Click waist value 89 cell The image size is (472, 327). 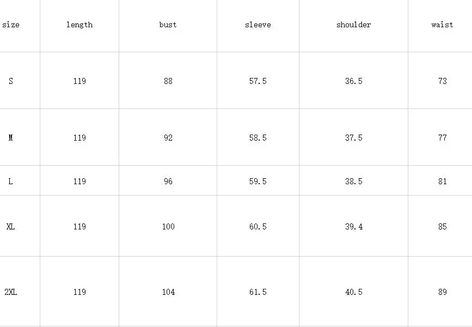click(x=440, y=292)
